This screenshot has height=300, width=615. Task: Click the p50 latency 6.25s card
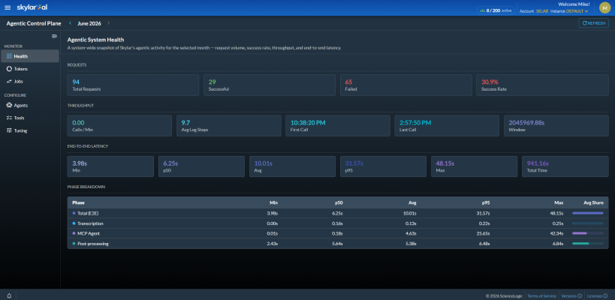(201, 166)
